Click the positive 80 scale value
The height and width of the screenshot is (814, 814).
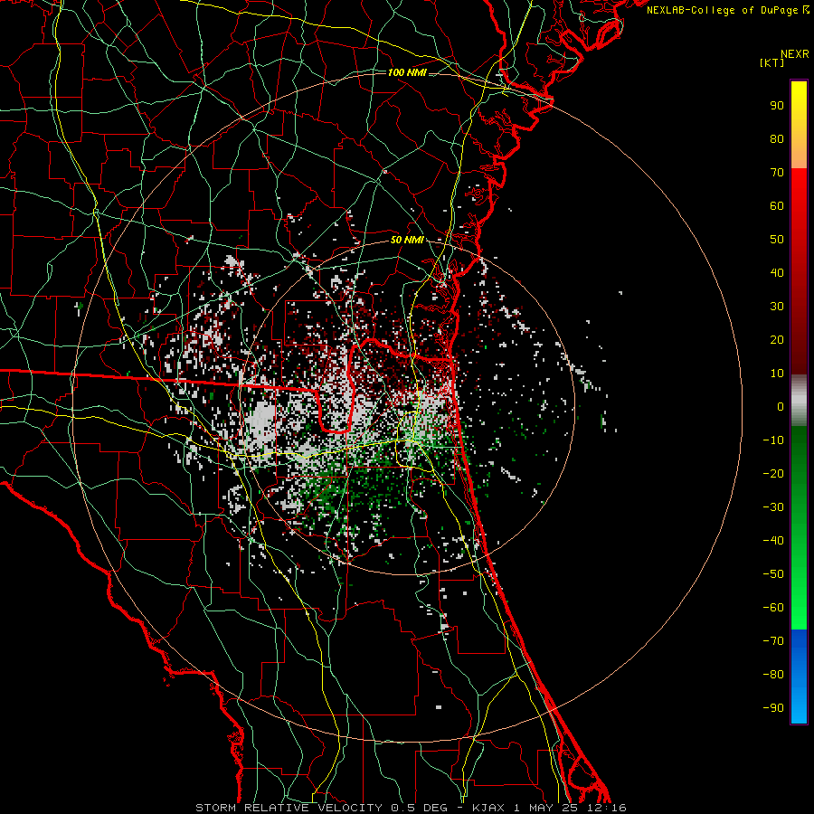[777, 138]
